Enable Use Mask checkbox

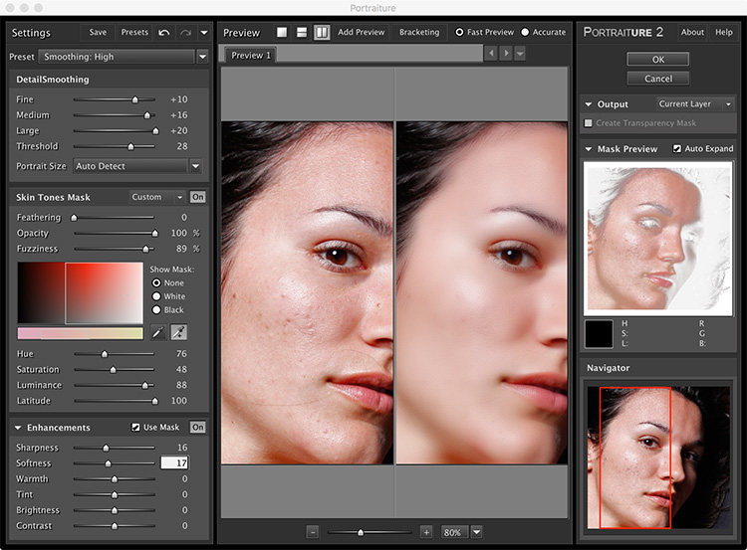[x=135, y=428]
